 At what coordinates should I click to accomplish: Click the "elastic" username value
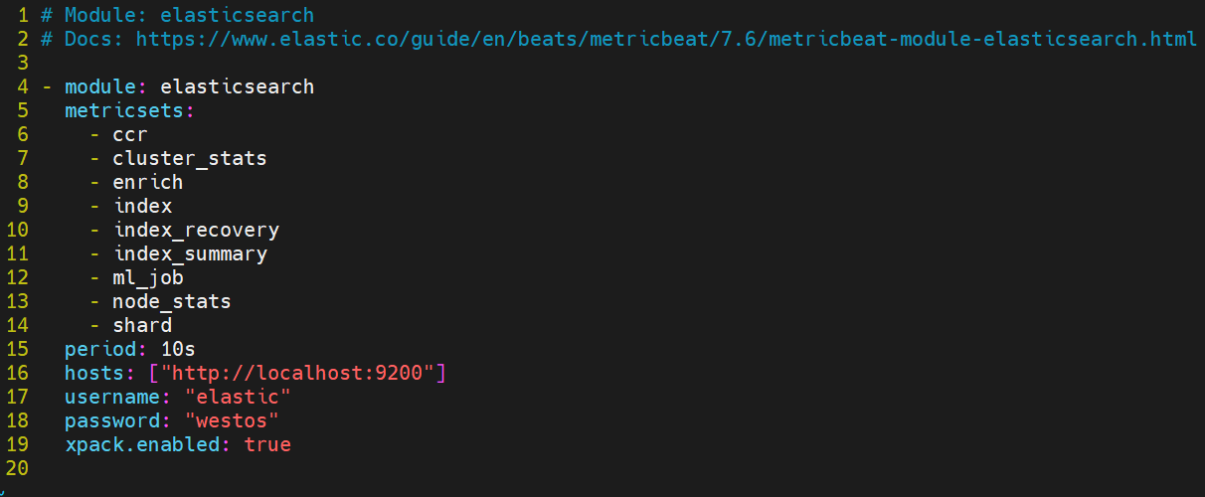tap(238, 397)
